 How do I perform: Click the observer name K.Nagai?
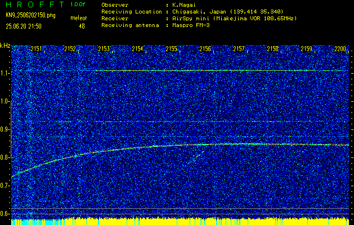point(183,4)
